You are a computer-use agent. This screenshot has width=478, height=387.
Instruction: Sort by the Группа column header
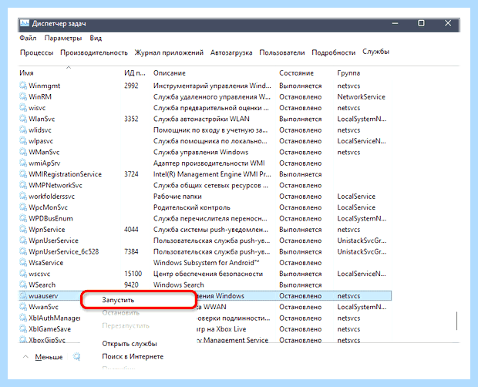348,73
